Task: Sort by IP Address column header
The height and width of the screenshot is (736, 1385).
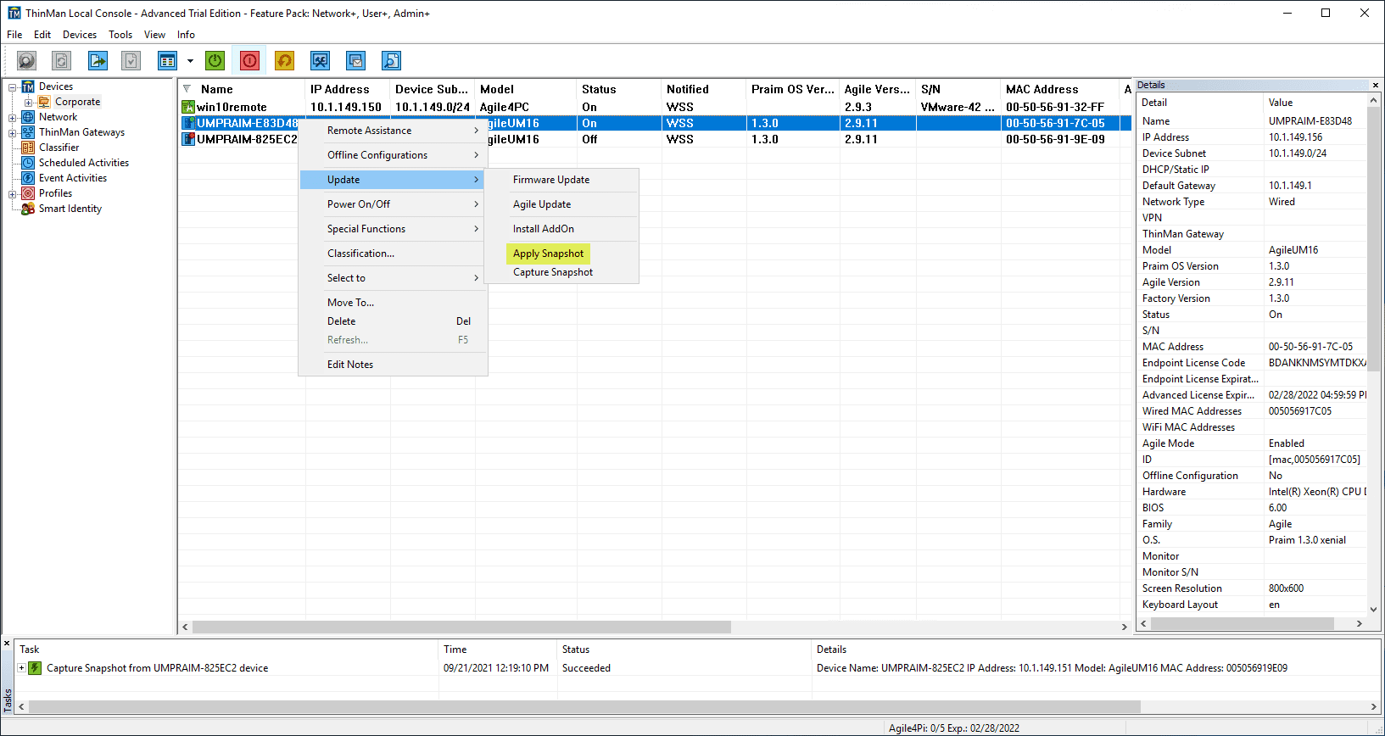Action: [x=348, y=89]
